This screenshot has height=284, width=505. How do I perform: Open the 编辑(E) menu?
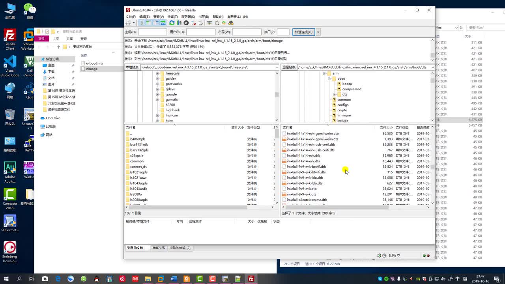[144, 17]
